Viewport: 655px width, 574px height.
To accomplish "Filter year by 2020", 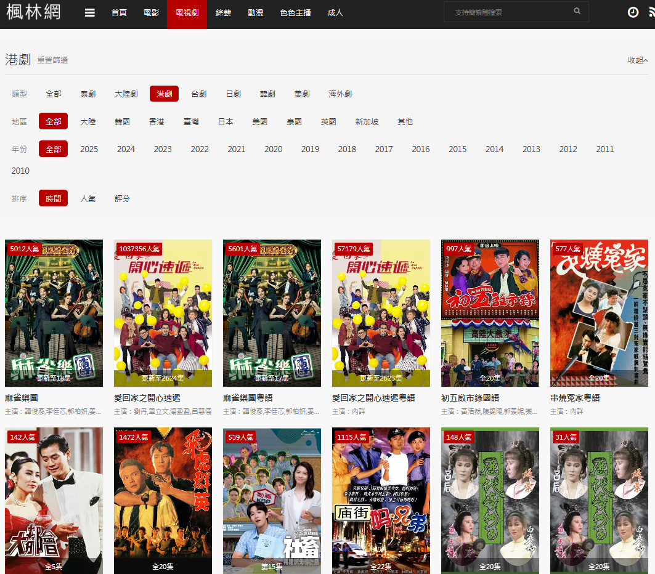I will pyautogui.click(x=273, y=149).
